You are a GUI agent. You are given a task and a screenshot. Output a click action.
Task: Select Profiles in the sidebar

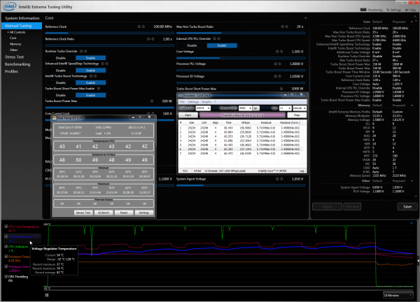[x=11, y=71]
